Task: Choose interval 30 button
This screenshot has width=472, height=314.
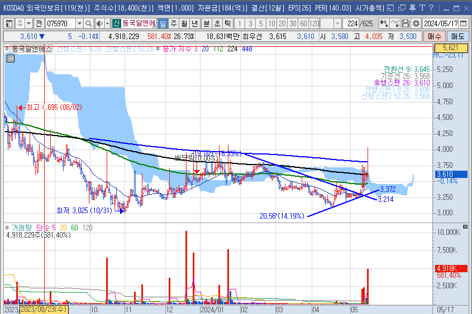Action: [293, 23]
